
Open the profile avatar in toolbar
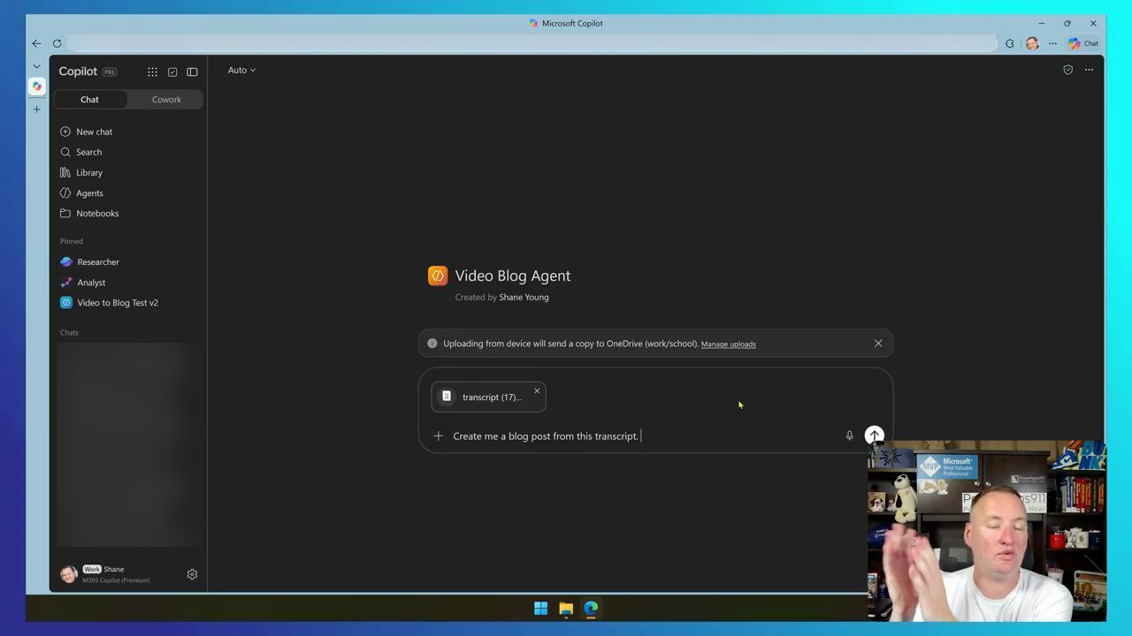(1032, 43)
